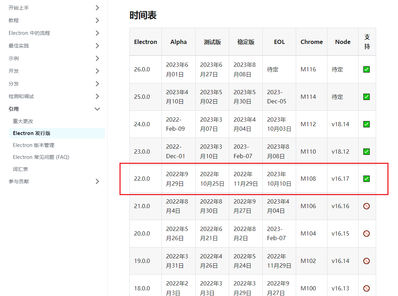Click the green supported checkmark for Electron 26.0.0
Viewport: 398px width, 296px height.
(x=366, y=70)
